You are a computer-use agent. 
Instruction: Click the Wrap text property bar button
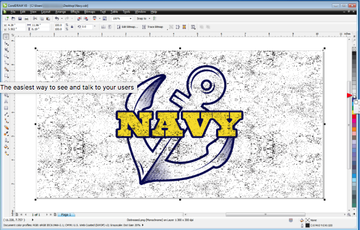pyautogui.click(x=193, y=27)
